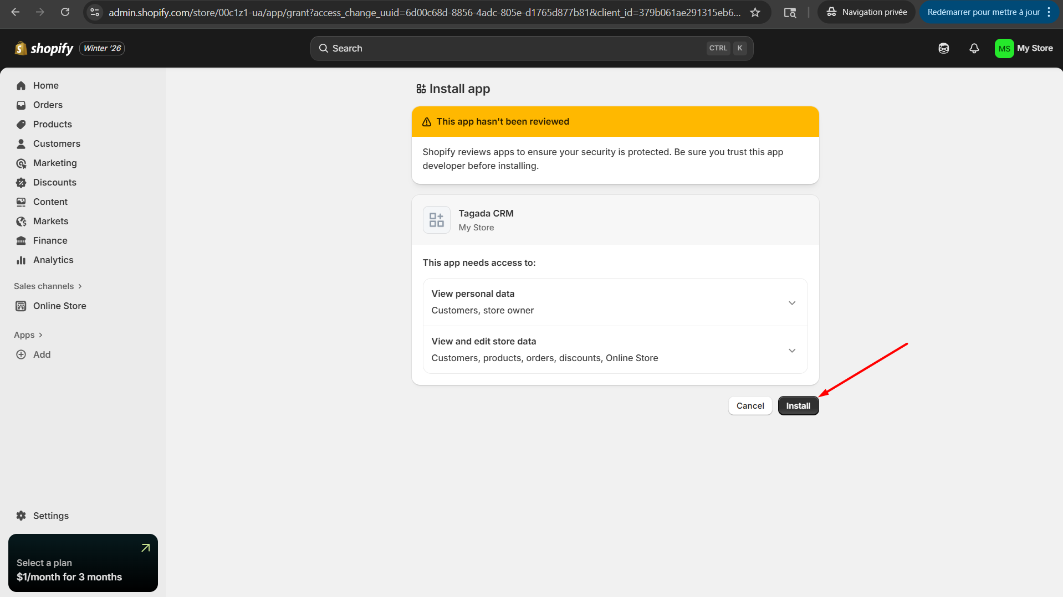1063x597 pixels.
Task: Navigate to the Analytics page
Action: coord(53,260)
